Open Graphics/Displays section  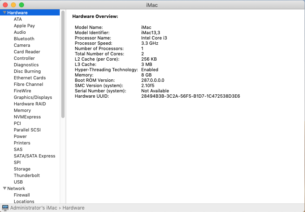[x=33, y=97]
